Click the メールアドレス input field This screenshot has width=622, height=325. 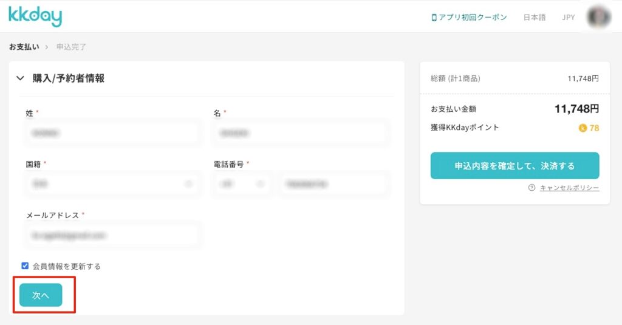pyautogui.click(x=112, y=235)
